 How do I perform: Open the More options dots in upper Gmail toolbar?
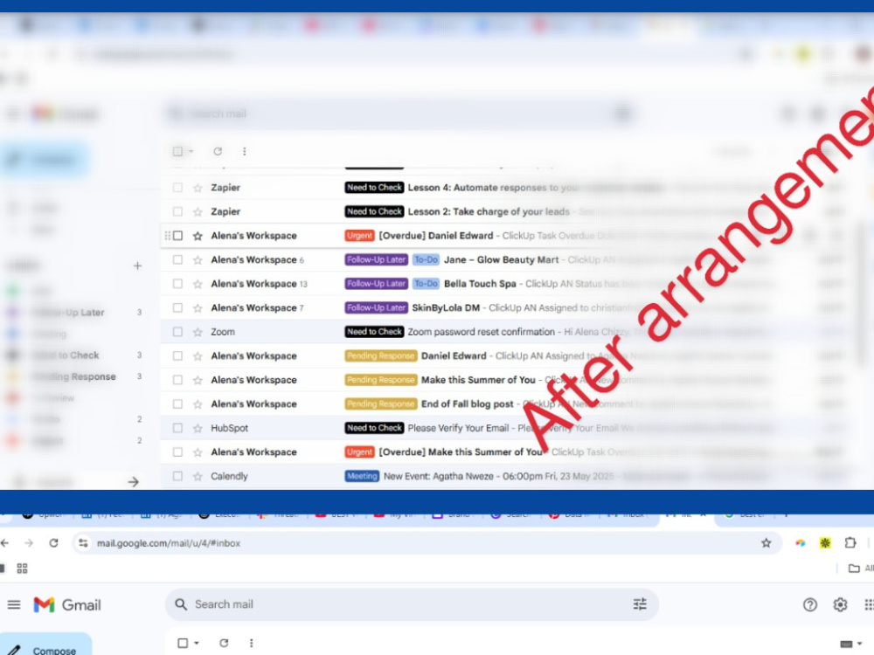pos(244,151)
